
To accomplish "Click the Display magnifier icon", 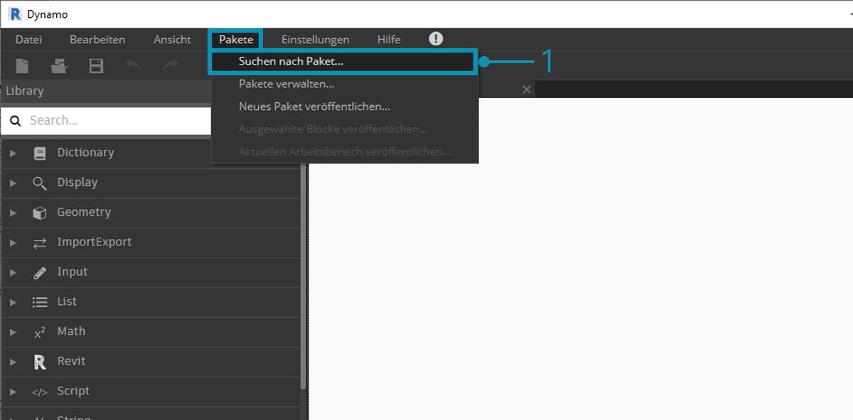I will [40, 183].
